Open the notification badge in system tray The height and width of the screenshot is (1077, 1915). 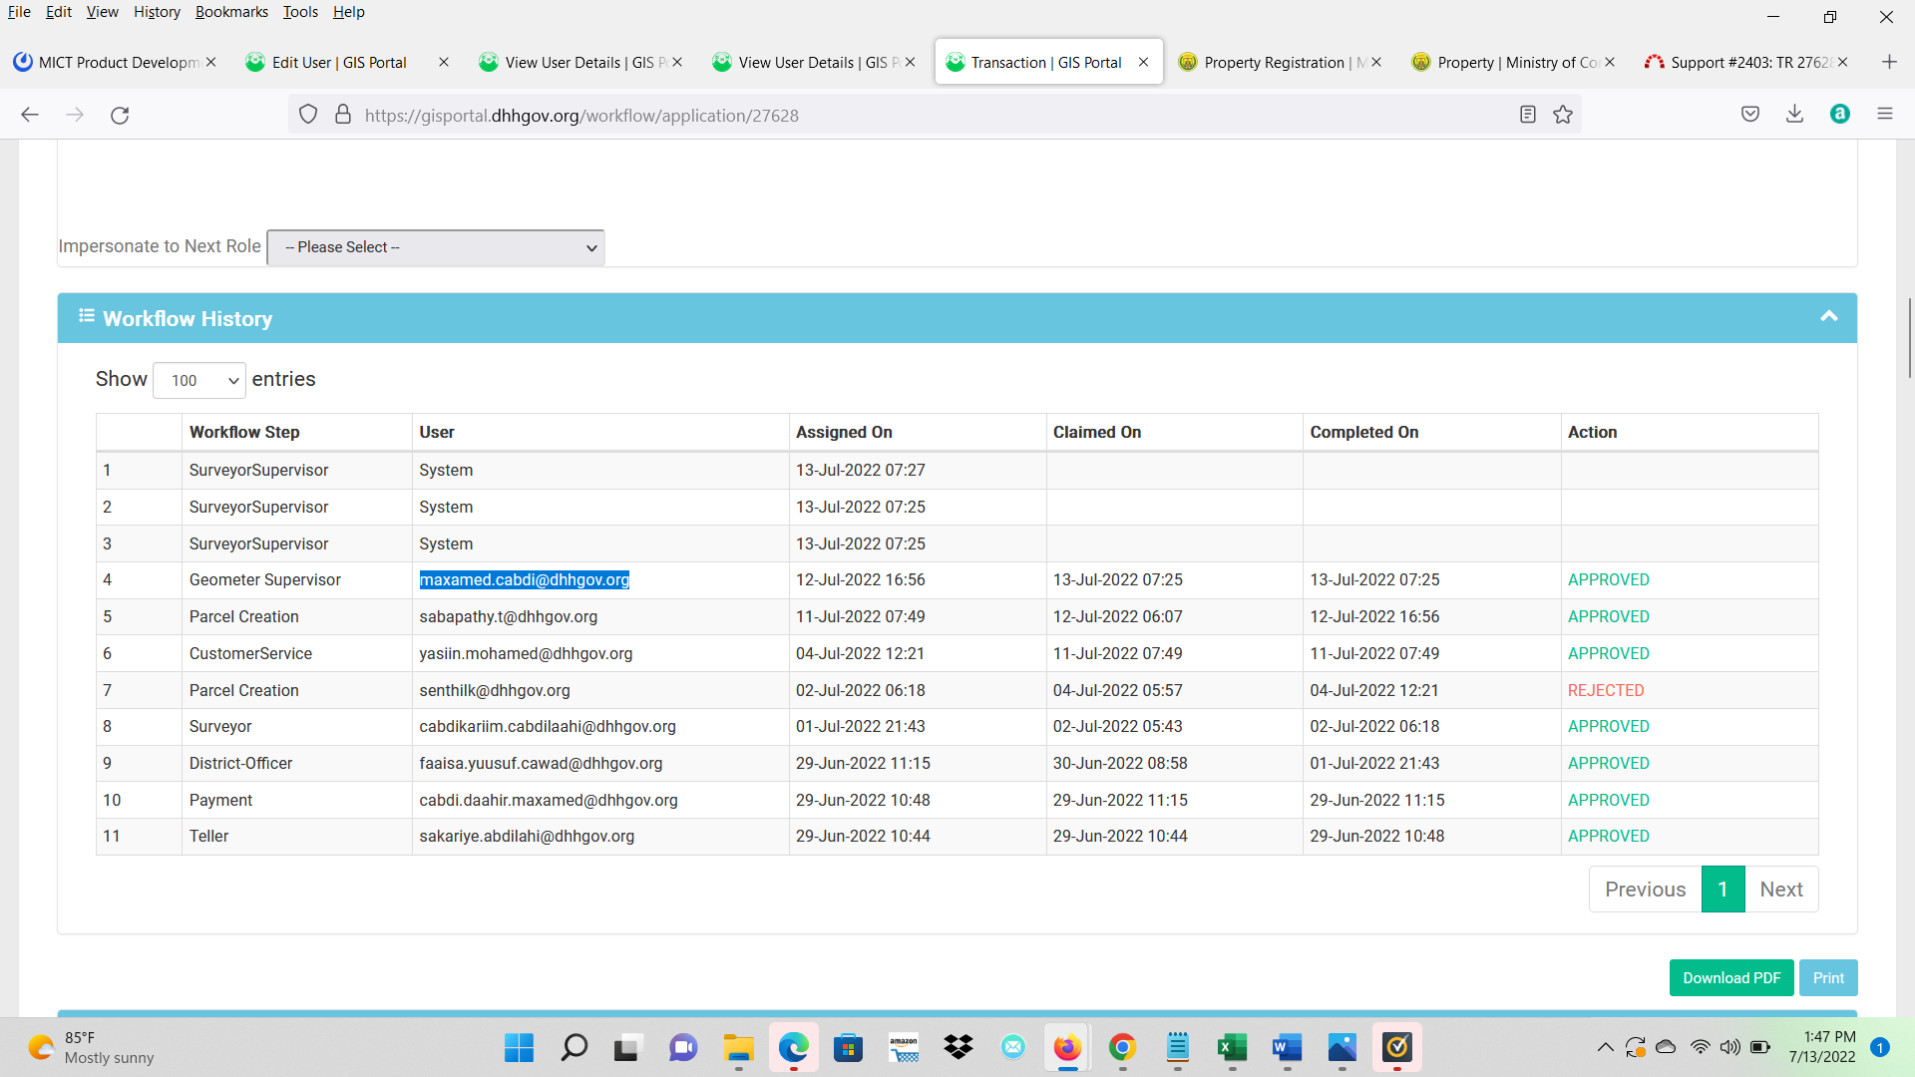[x=1880, y=1047]
